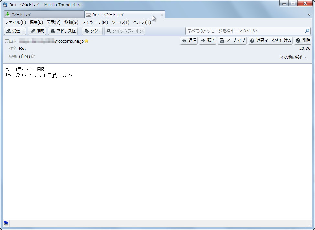Open the ヘルプ(H) menu
The width and height of the screenshot is (315, 230).
tap(142, 22)
